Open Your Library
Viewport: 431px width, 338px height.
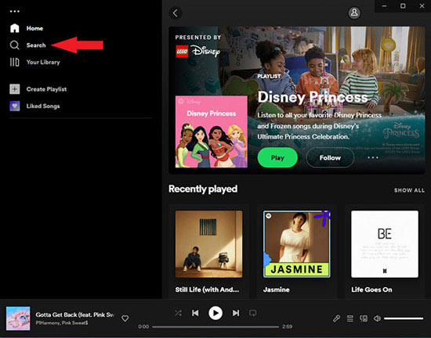click(x=43, y=62)
